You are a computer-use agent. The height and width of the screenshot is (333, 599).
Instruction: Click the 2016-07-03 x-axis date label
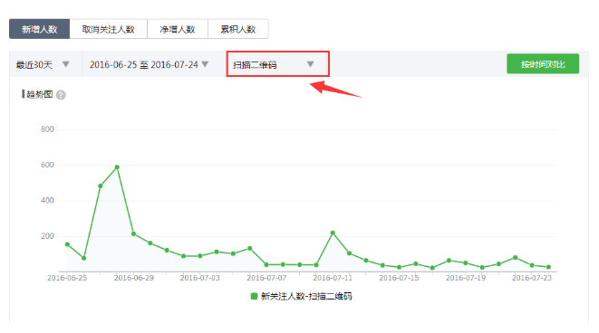(199, 278)
